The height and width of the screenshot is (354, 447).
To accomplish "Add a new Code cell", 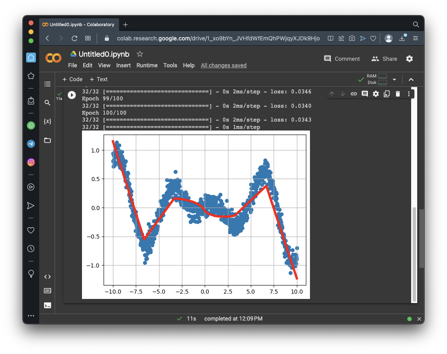I will (x=73, y=79).
